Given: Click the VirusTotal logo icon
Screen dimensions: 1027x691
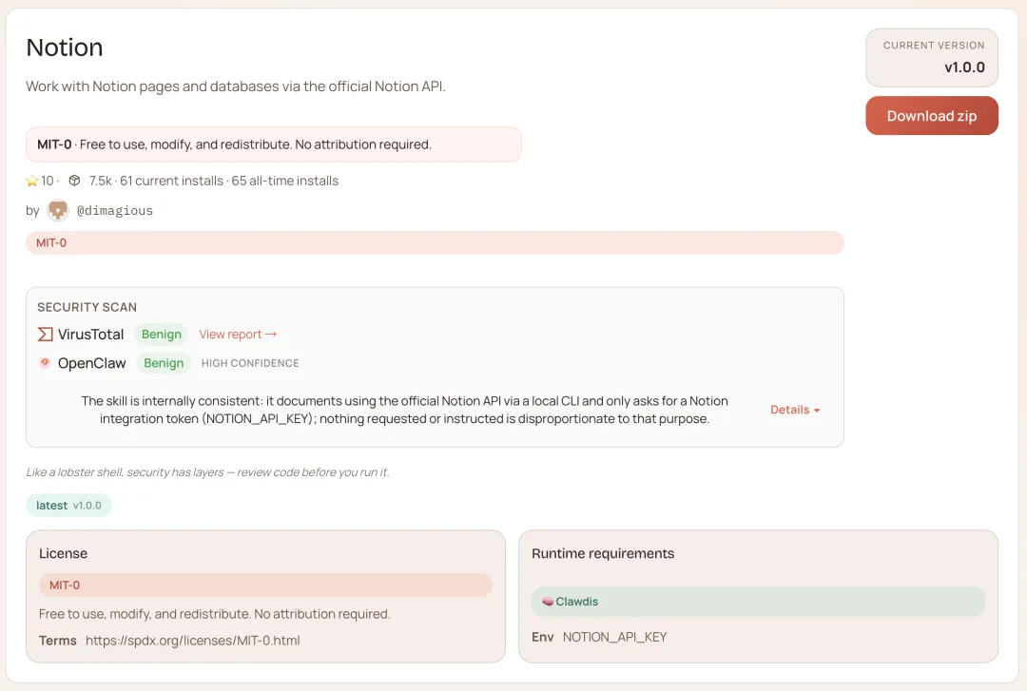Looking at the screenshot, I should tap(45, 335).
